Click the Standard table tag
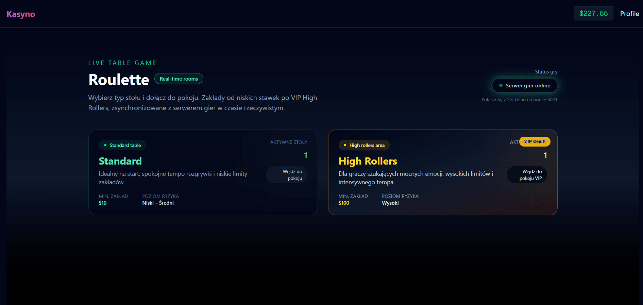 (x=122, y=145)
